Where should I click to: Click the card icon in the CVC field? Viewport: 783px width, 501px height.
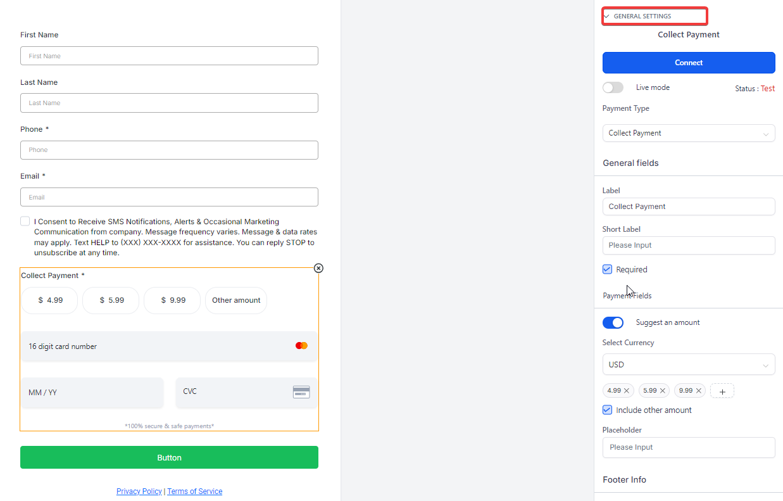pos(301,392)
